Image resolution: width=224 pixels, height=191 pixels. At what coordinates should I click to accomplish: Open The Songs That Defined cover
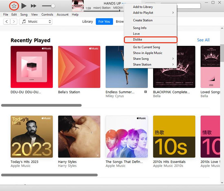[x=127, y=137]
